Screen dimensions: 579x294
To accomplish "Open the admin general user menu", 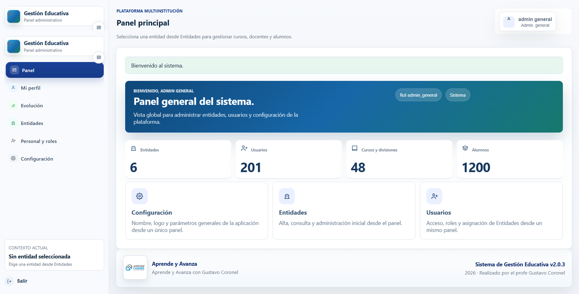I will (x=528, y=22).
